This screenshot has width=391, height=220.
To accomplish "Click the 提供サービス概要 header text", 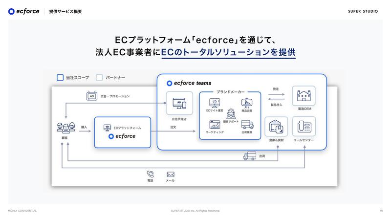I will coord(65,11).
